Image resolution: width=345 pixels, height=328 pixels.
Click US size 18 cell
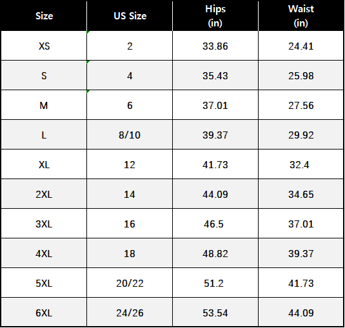click(x=130, y=253)
